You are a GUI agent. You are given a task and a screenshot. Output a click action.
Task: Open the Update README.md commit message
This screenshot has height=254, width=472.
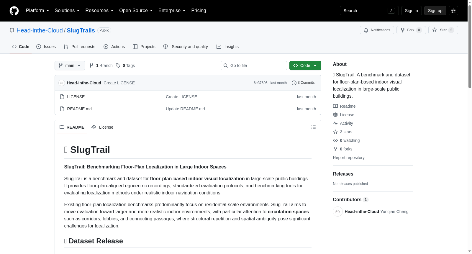(185, 109)
